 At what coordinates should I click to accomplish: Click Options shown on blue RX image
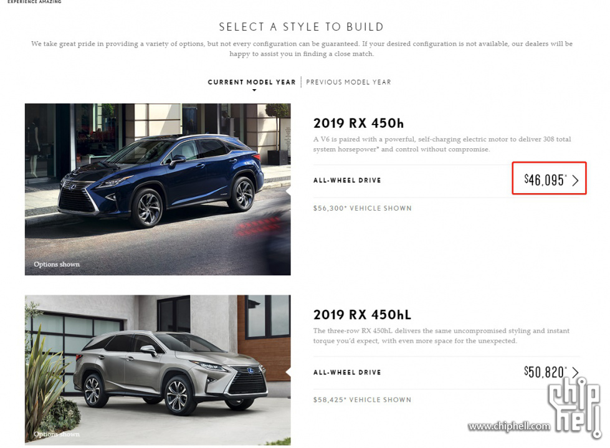[57, 264]
